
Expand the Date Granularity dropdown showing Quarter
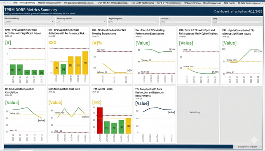pos(29,22)
